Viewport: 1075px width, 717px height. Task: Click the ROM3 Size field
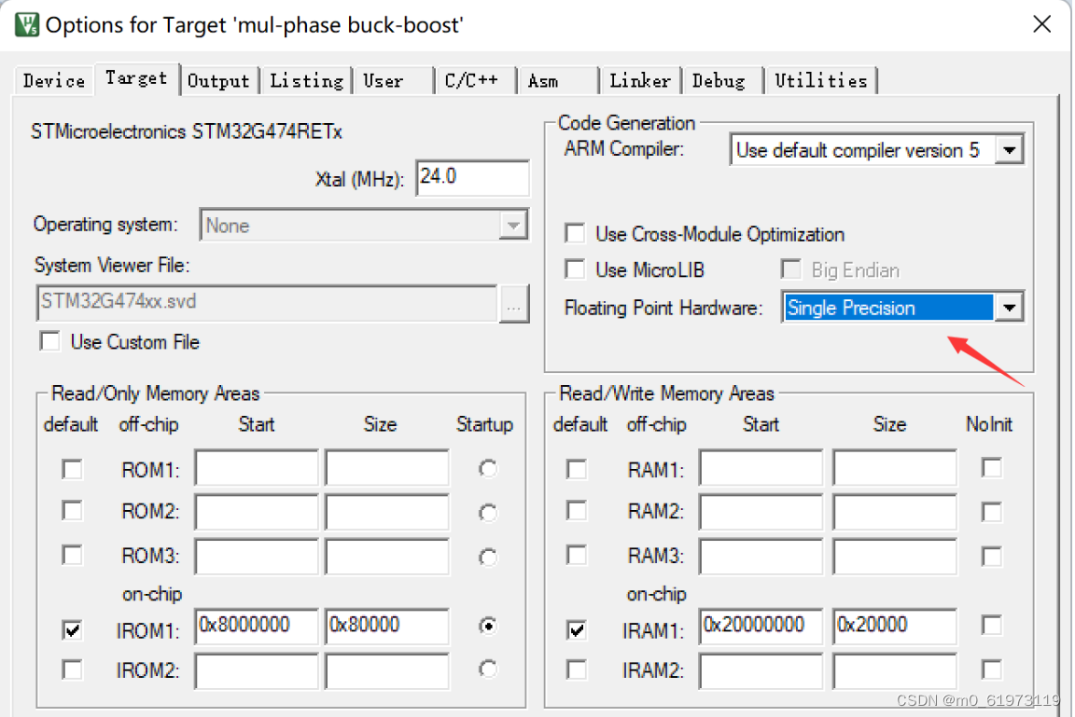386,557
